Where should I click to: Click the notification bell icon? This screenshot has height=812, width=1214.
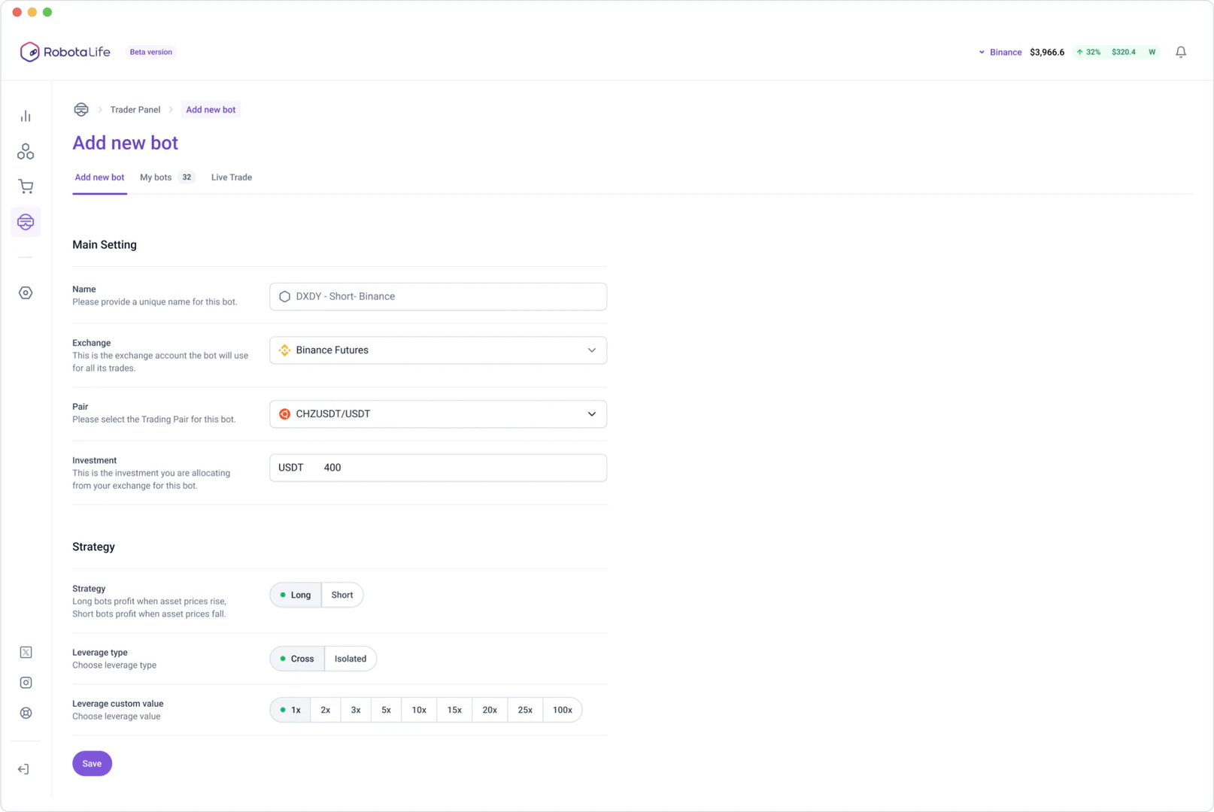click(x=1181, y=52)
